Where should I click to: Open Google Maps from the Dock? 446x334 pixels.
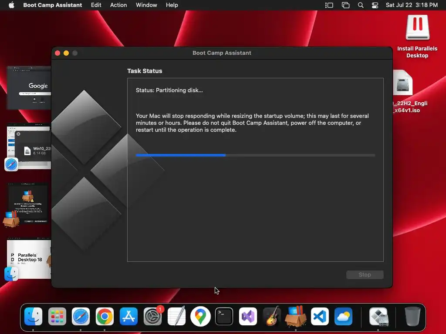(200, 317)
